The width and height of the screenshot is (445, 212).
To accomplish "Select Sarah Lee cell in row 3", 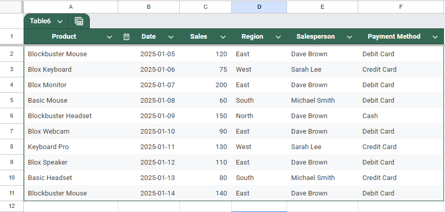I will pos(323,70).
